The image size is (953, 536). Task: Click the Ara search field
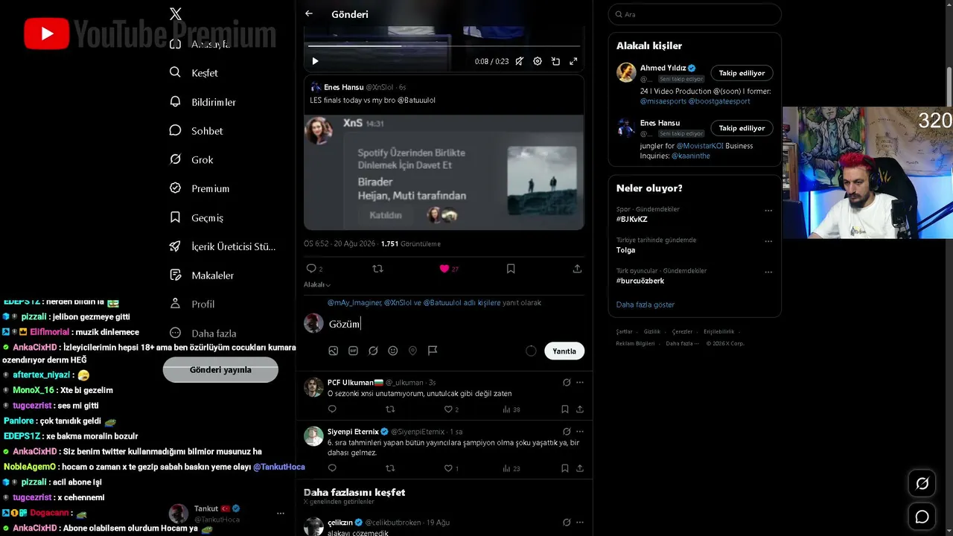coord(695,14)
